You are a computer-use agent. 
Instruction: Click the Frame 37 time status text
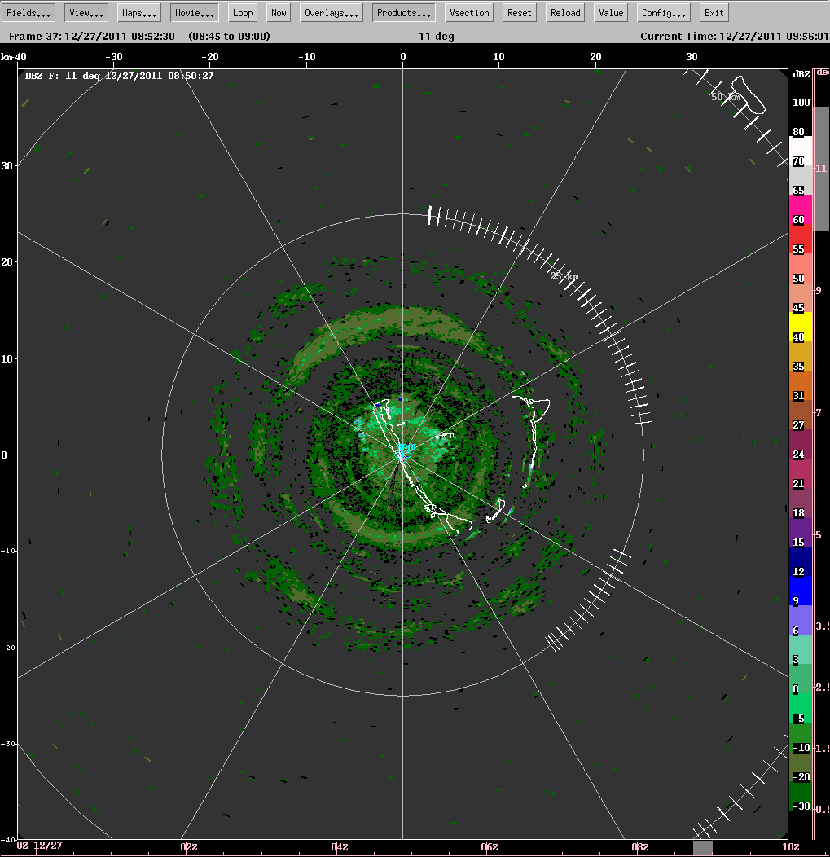(139, 37)
